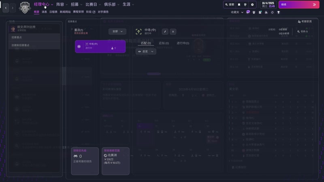Viewport: 324px width, 182px height.
Task: Open the 生涯 menu
Action: [126, 4]
